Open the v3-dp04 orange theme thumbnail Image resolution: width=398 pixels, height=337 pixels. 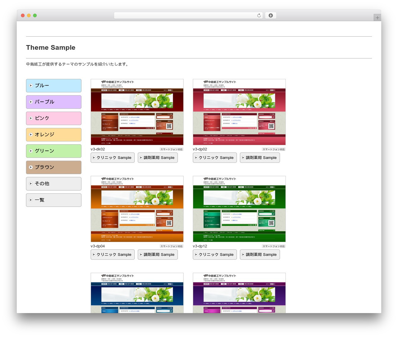point(137,209)
